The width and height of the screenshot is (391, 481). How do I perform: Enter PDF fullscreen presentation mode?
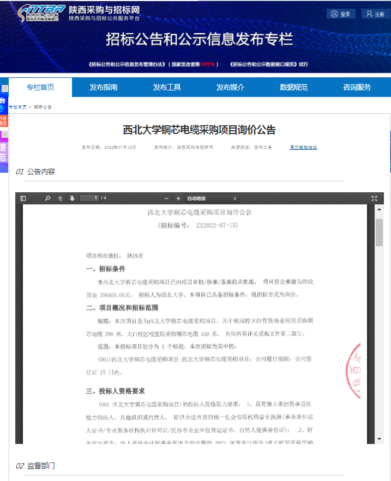[374, 198]
